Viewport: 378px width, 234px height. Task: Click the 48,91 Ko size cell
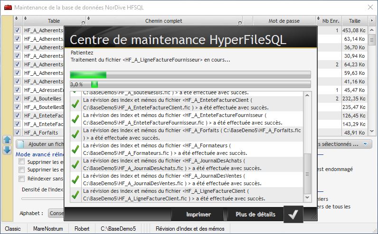(x=354, y=133)
